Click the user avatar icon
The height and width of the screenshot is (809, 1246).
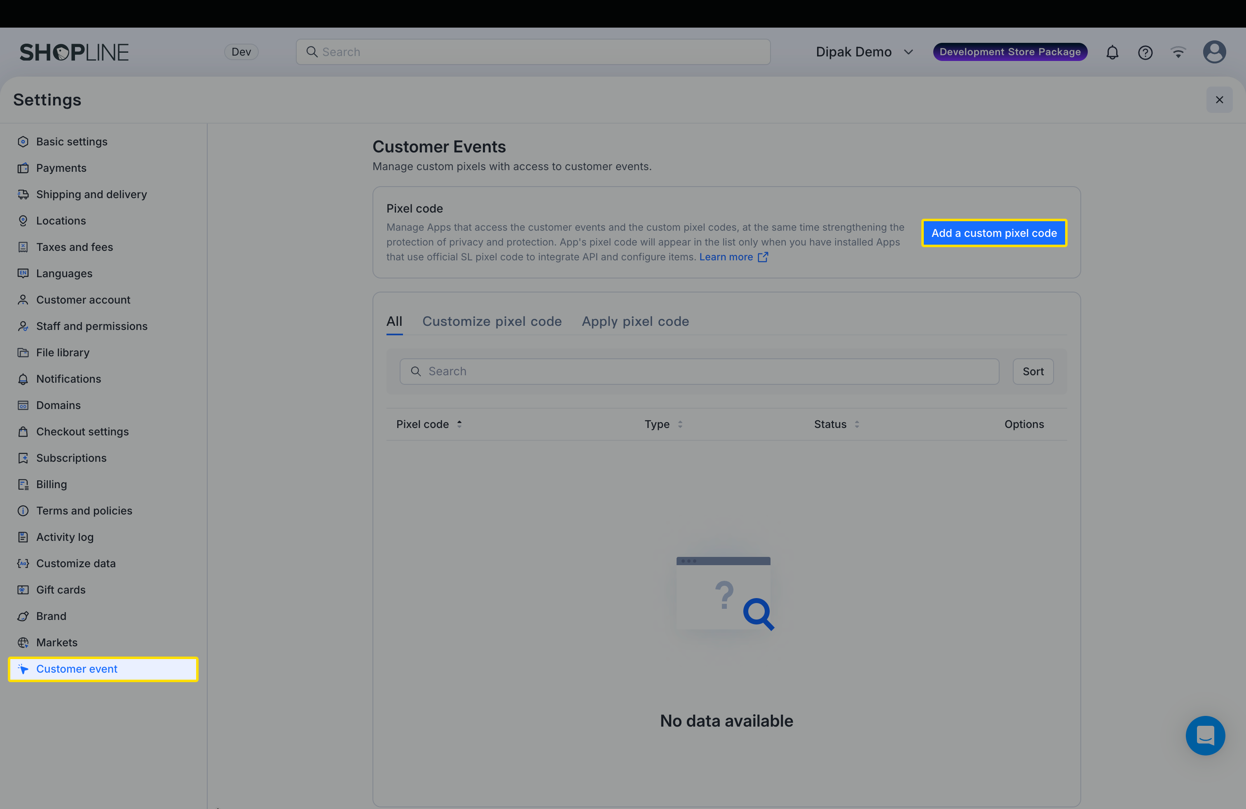click(x=1215, y=52)
